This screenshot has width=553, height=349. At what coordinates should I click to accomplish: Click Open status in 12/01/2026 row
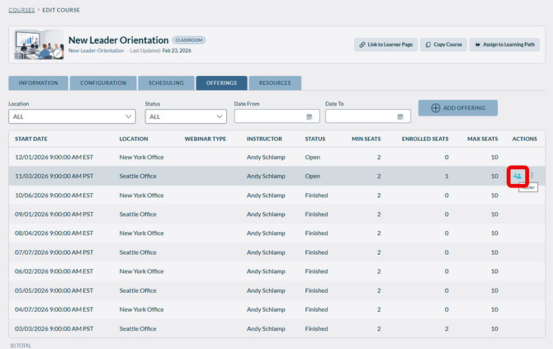coord(313,158)
